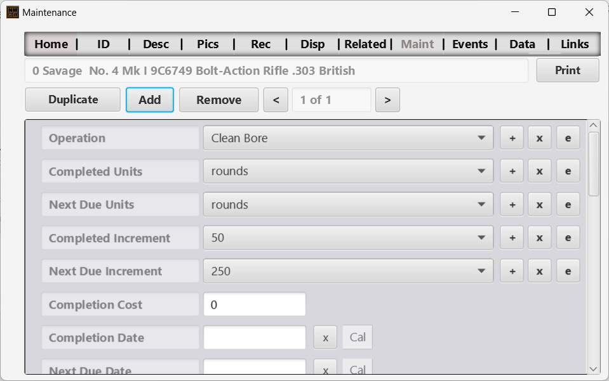Image resolution: width=609 pixels, height=381 pixels.
Task: Open the Completed Units dropdown
Action: click(348, 171)
